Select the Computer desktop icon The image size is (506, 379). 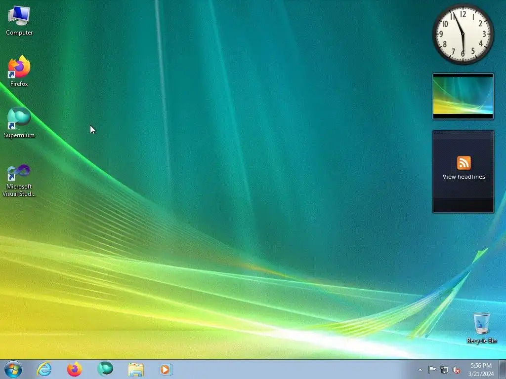click(19, 20)
